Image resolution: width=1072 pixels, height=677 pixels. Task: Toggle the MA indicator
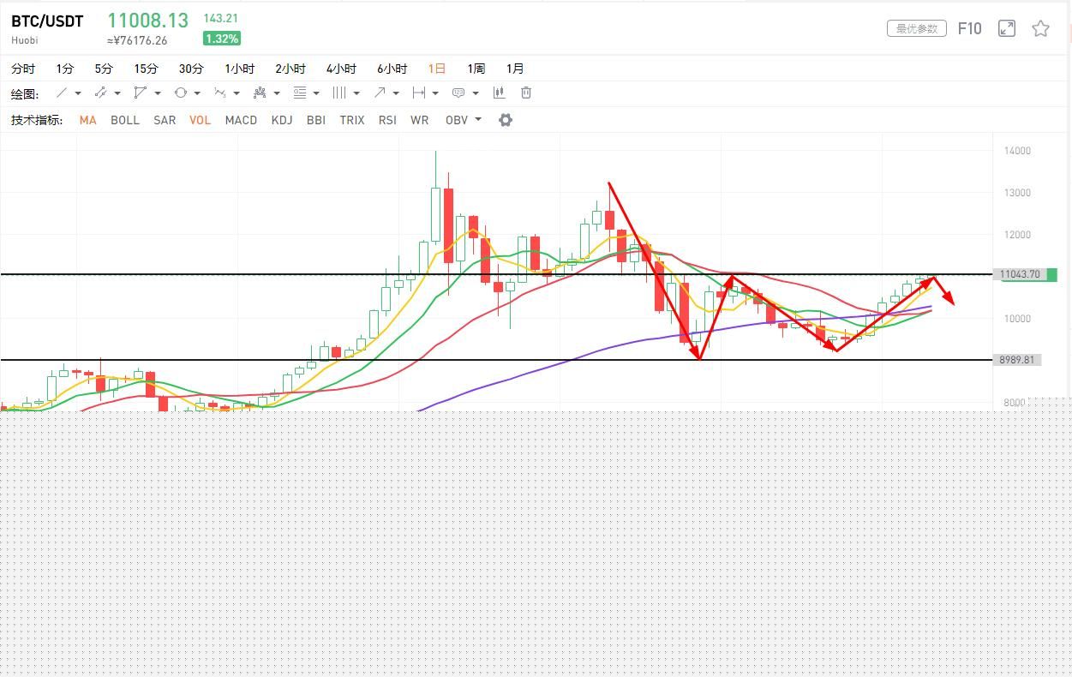click(87, 120)
